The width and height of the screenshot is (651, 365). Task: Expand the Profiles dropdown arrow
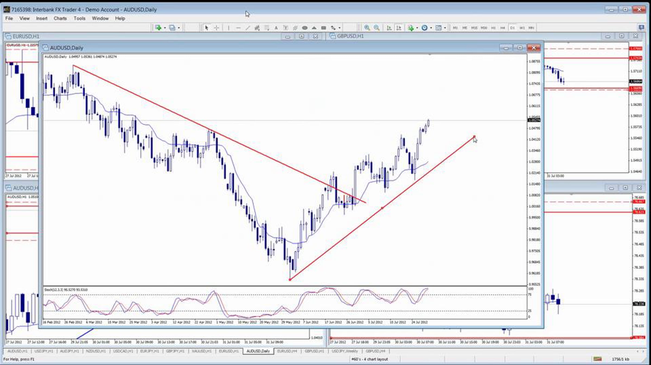tap(179, 28)
